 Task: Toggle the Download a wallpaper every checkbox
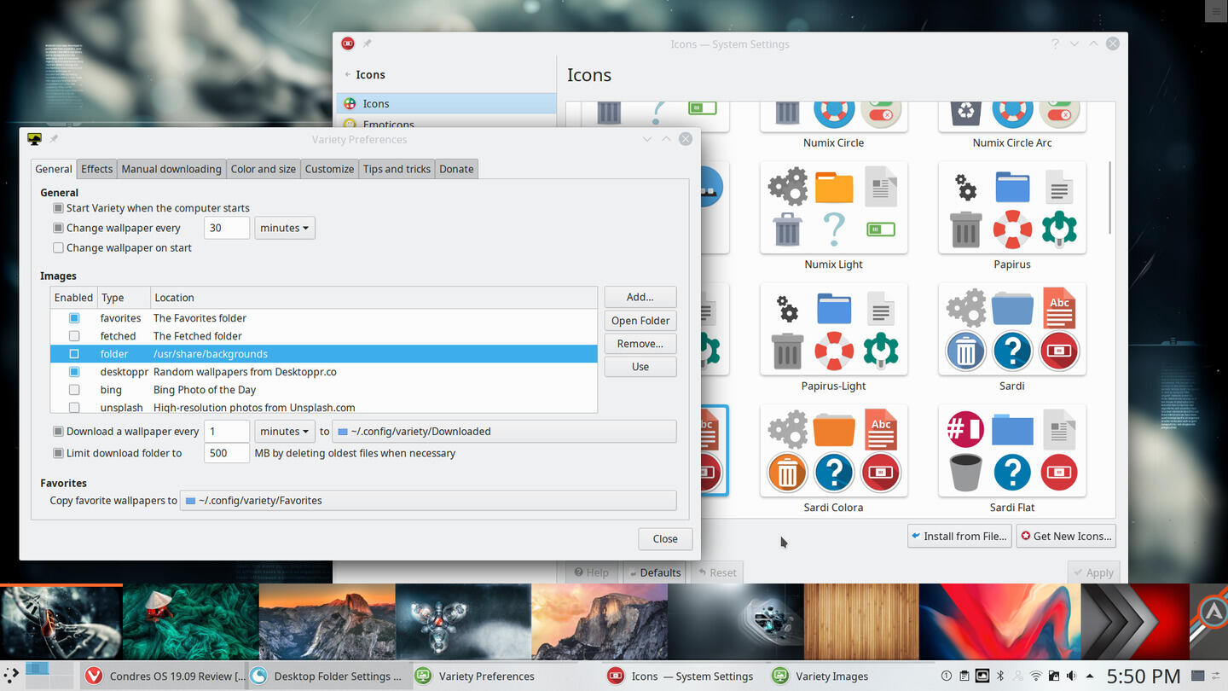point(58,432)
